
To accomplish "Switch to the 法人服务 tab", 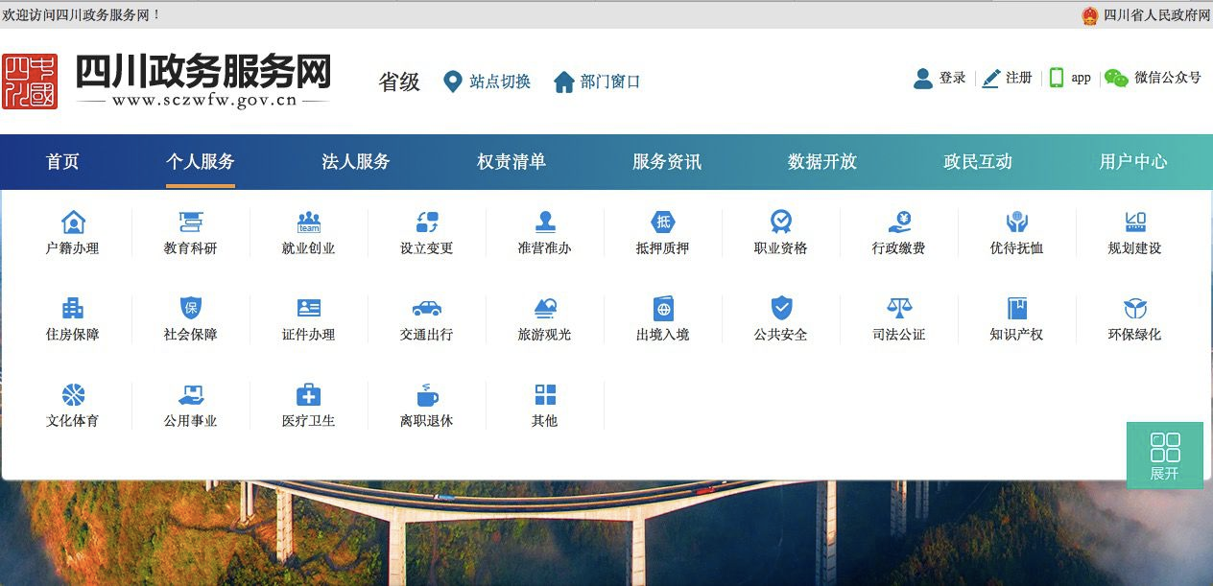I will click(356, 162).
